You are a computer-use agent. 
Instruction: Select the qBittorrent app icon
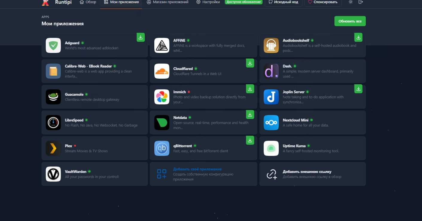pyautogui.click(x=162, y=148)
